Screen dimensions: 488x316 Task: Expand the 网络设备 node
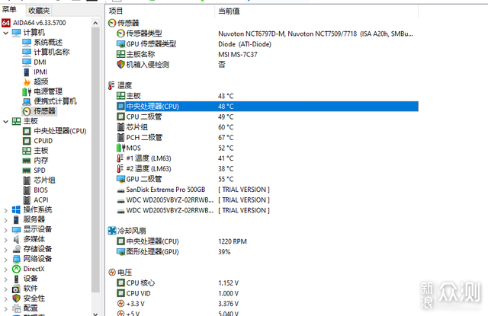click(5, 260)
